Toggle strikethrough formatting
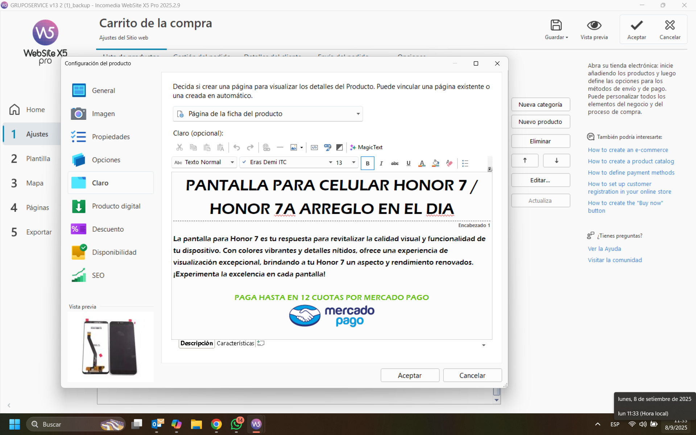The image size is (696, 435). pos(395,163)
